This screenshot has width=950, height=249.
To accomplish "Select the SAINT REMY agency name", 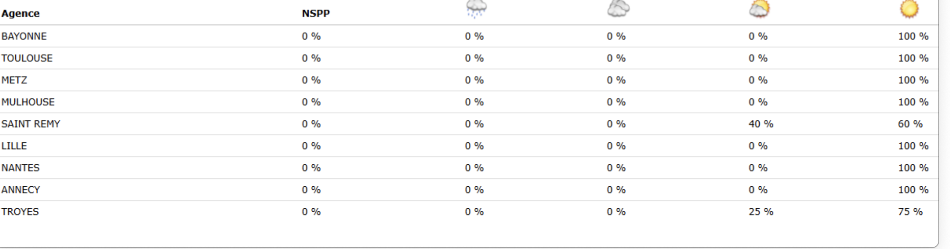I will coord(30,124).
